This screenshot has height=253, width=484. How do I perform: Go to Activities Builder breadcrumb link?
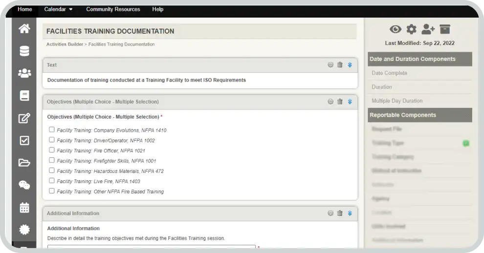pos(65,44)
